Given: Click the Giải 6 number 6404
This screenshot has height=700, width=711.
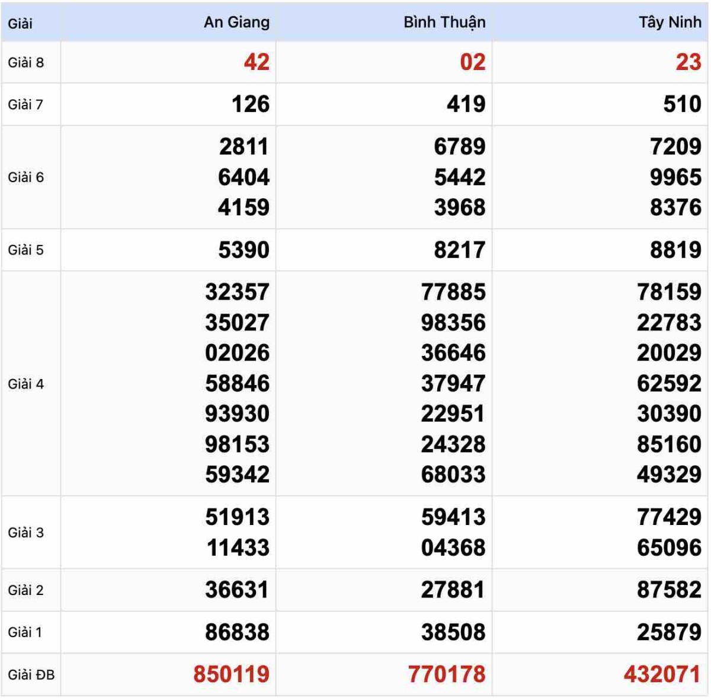Looking at the screenshot, I should coord(244,177).
